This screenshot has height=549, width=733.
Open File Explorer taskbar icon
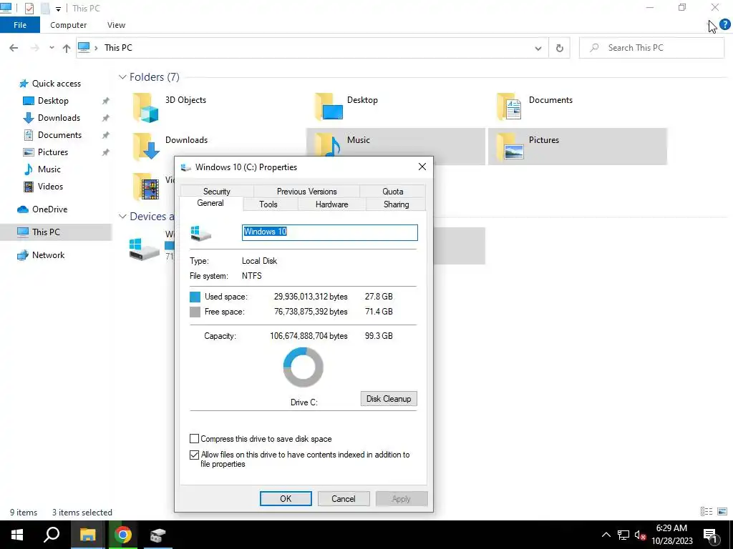(87, 535)
